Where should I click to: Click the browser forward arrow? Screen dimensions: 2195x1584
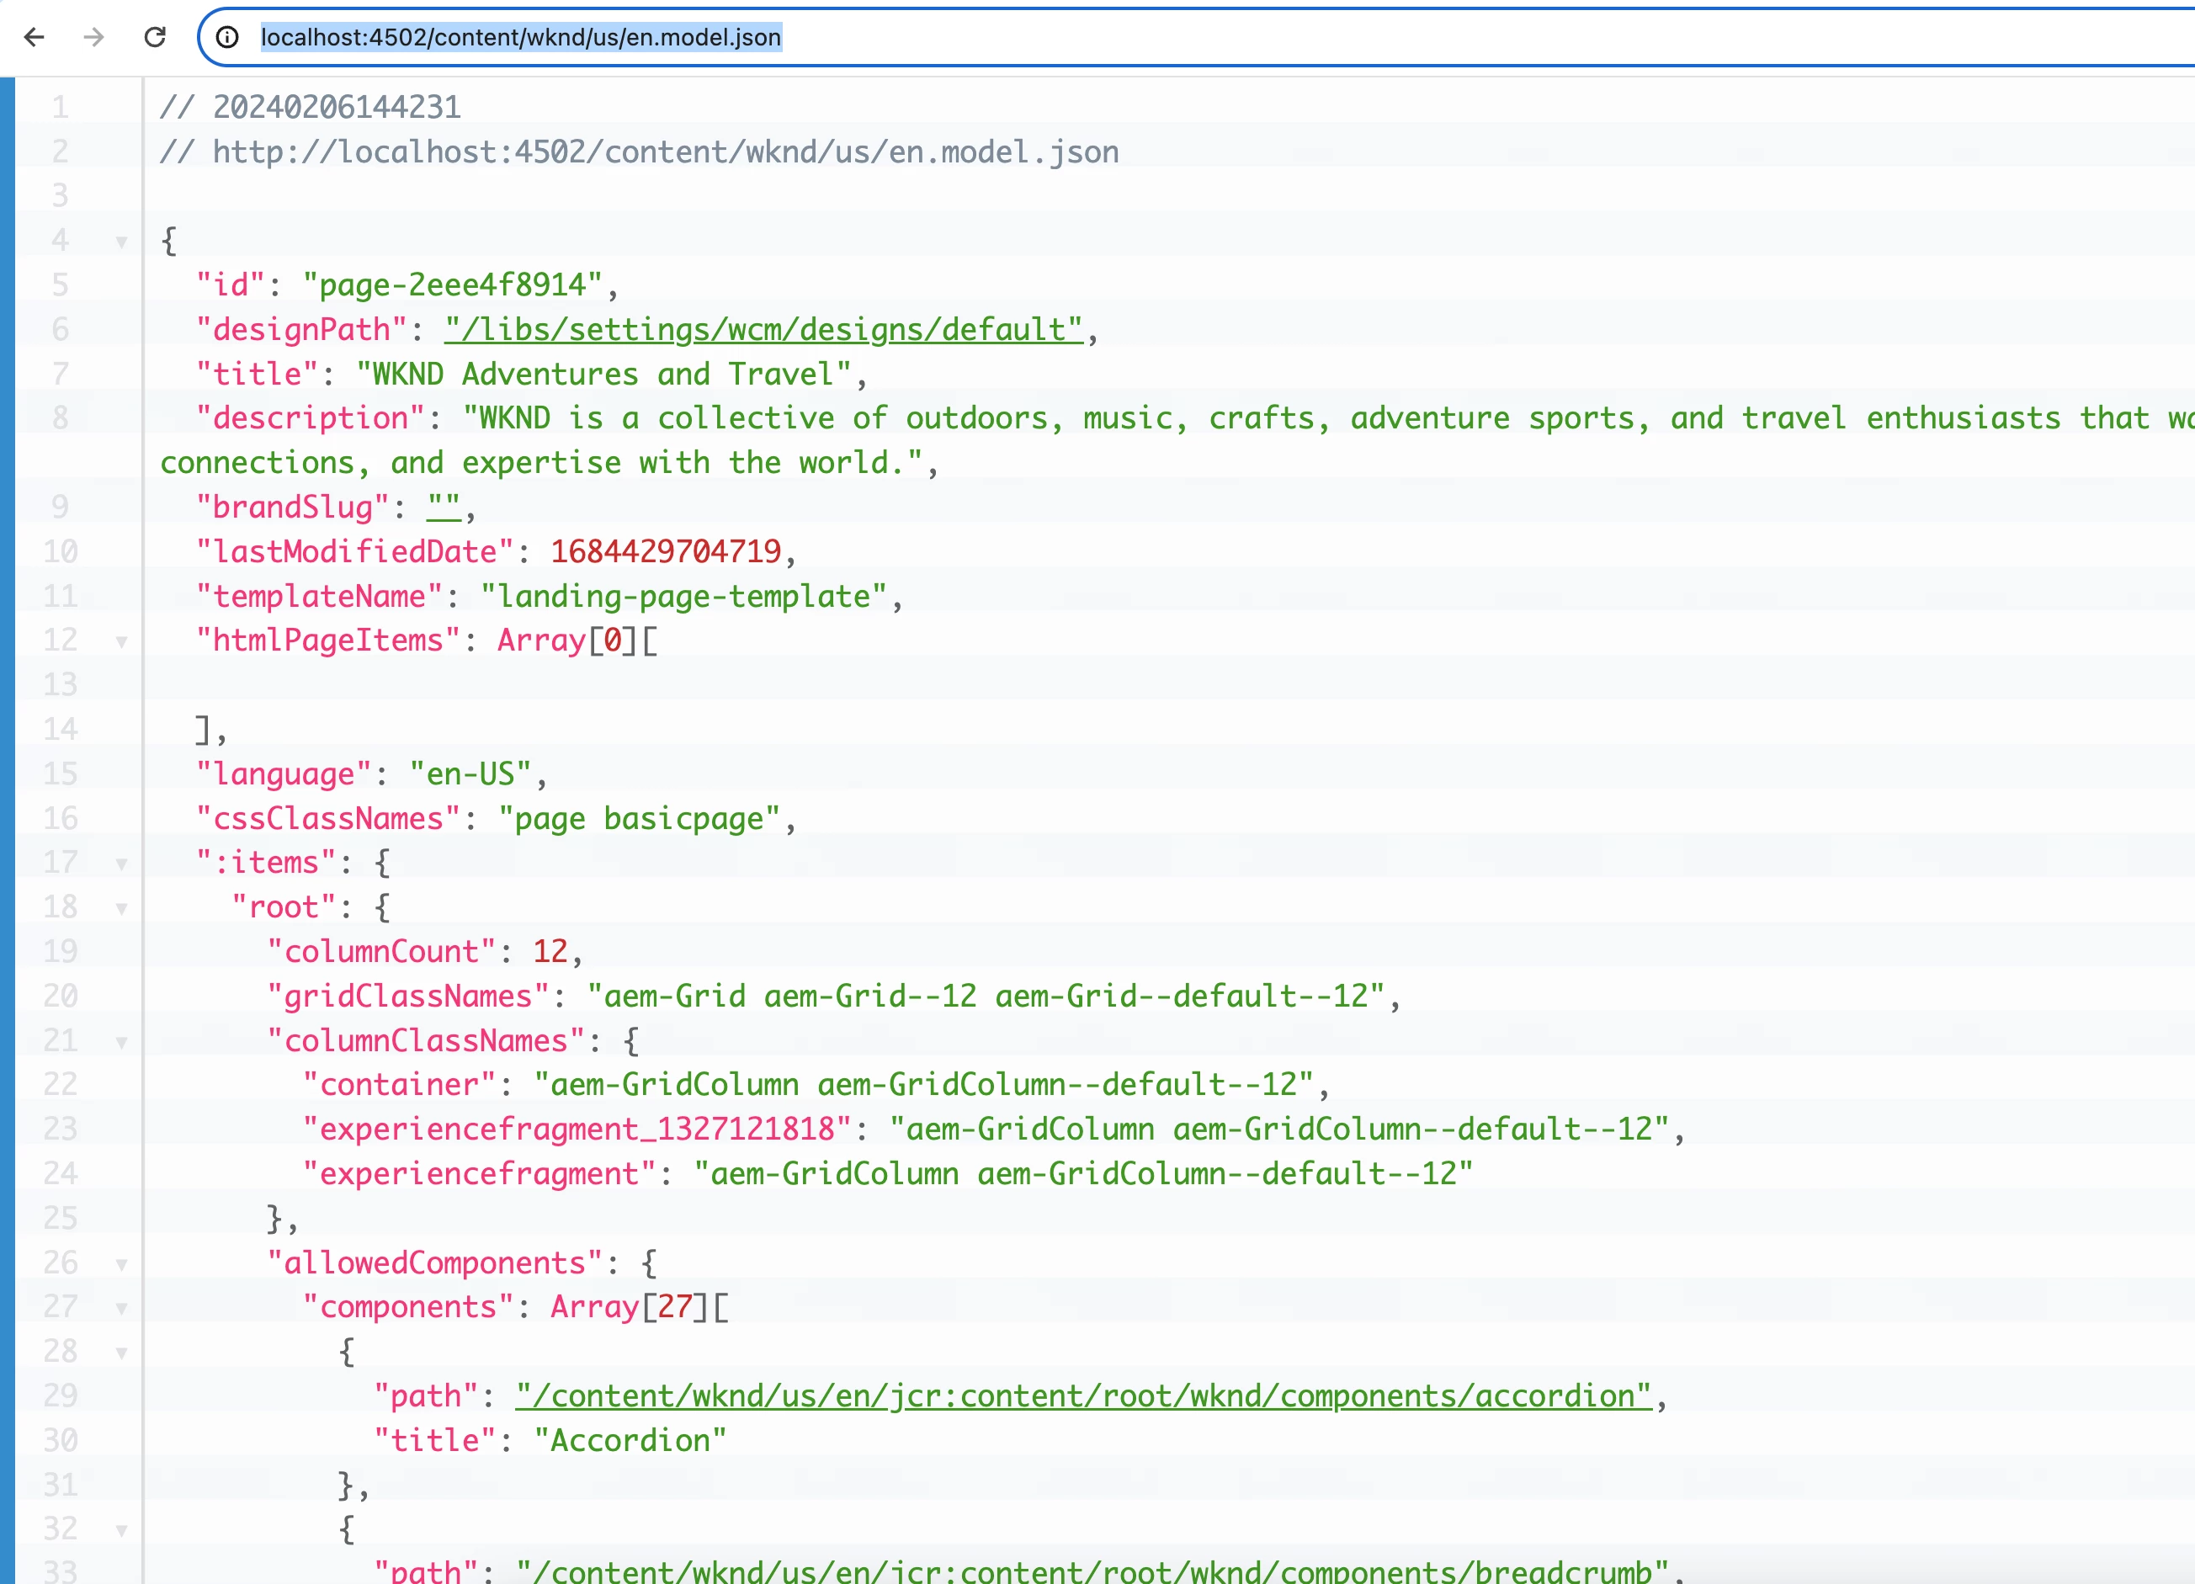tap(94, 37)
